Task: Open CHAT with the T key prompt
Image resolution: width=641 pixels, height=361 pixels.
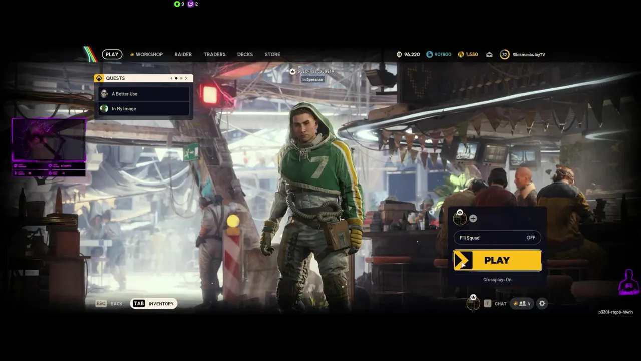Action: [496, 304]
